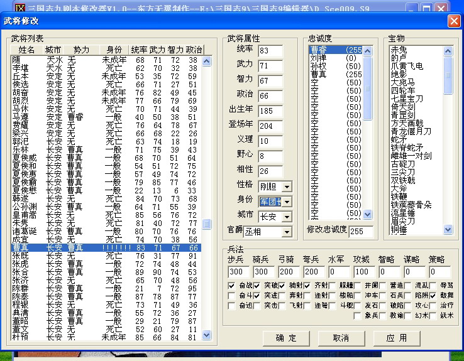Expand the 官爵 dropdown showing 丞相
Image resolution: width=464 pixels, height=361 pixels.
(x=287, y=232)
